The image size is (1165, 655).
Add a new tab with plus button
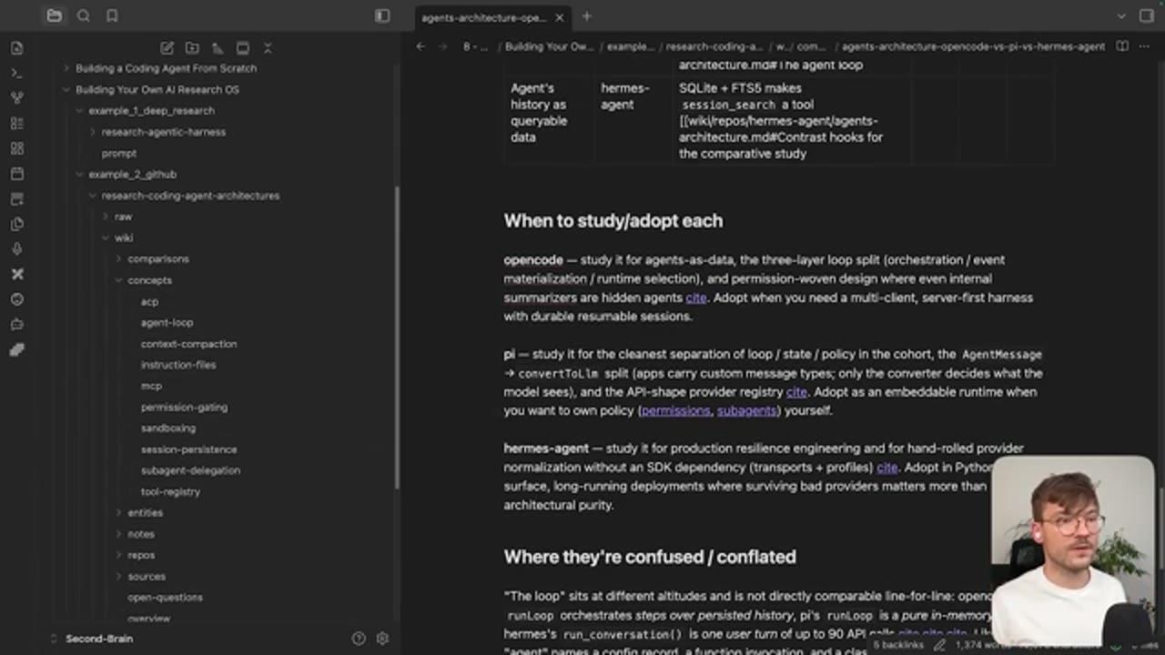(x=586, y=16)
